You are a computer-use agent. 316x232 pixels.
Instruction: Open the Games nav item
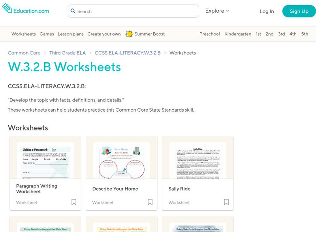click(47, 34)
